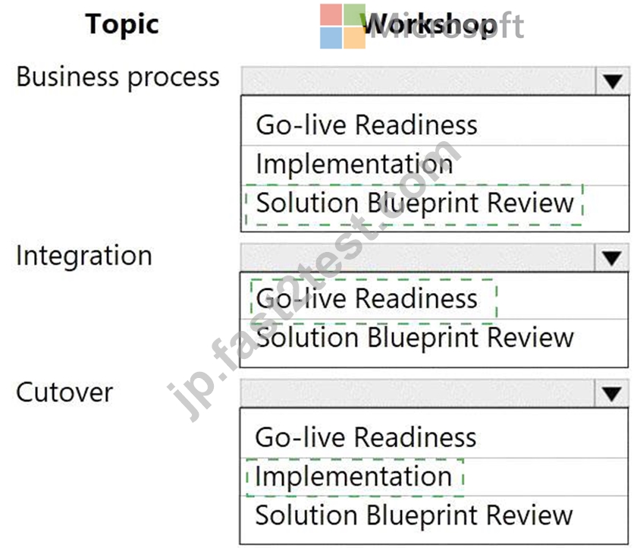
Task: Choose Solution Blueprint Review for Integration
Action: coord(434,339)
